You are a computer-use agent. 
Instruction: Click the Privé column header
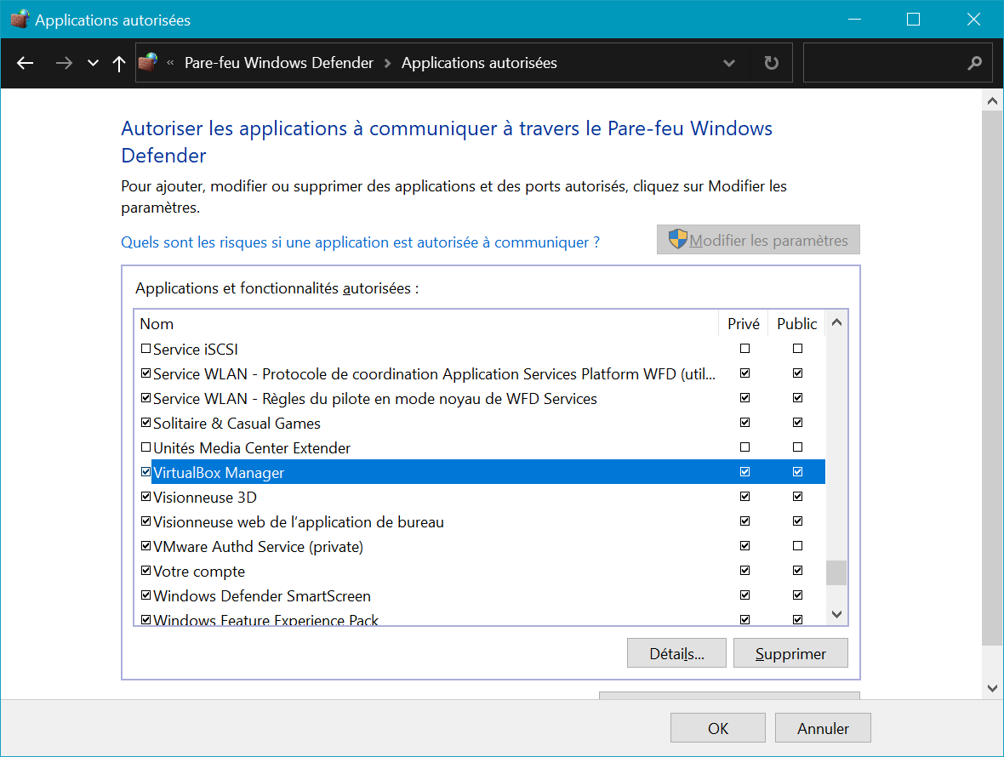coord(744,324)
